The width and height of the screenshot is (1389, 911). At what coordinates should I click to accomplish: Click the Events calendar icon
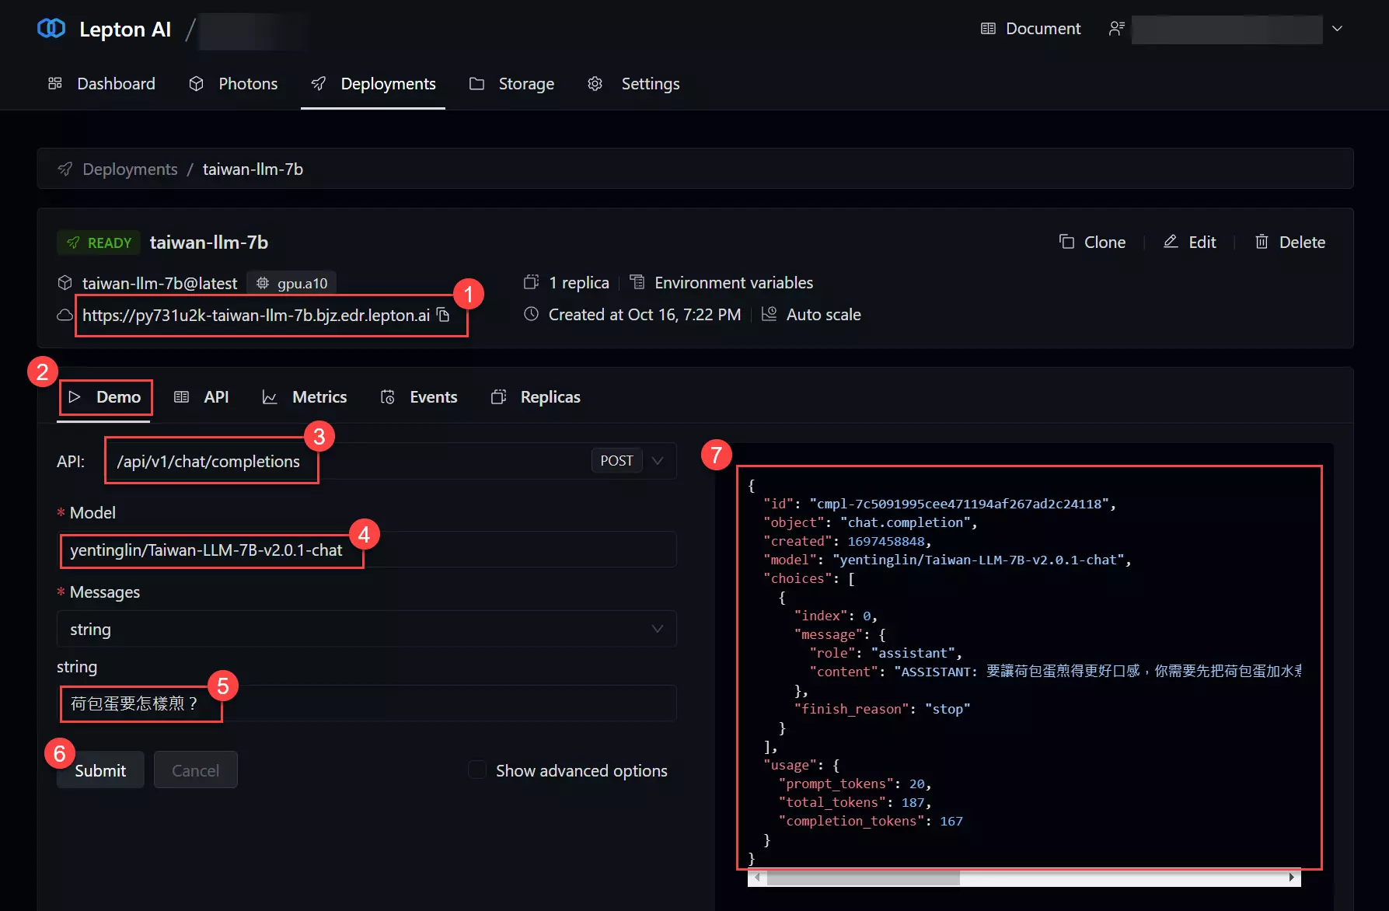tap(387, 396)
